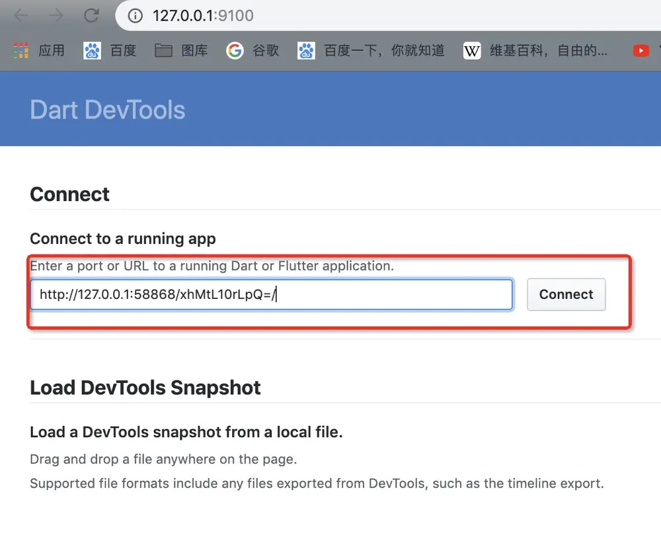Click the browser back arrow
The width and height of the screenshot is (661, 533).
[x=20, y=16]
